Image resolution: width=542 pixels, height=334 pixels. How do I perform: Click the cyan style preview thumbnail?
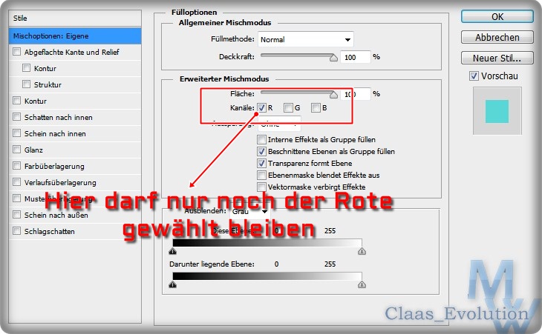pyautogui.click(x=497, y=112)
